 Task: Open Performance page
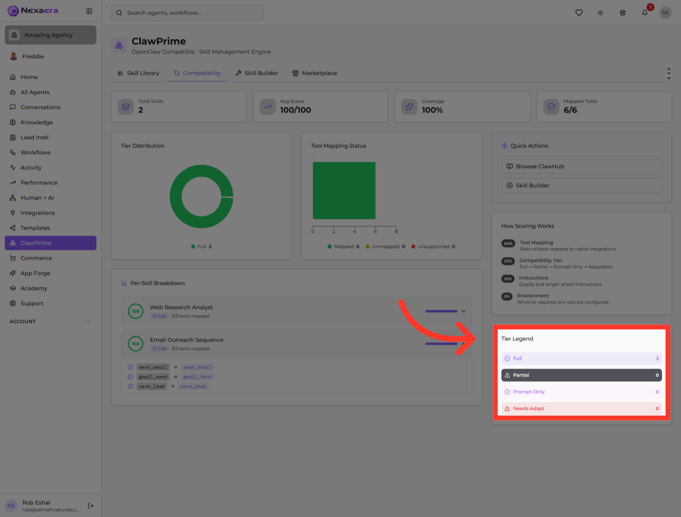[50, 182]
